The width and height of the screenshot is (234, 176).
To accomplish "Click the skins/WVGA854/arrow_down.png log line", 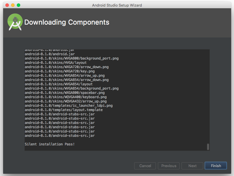I will (67, 80).
